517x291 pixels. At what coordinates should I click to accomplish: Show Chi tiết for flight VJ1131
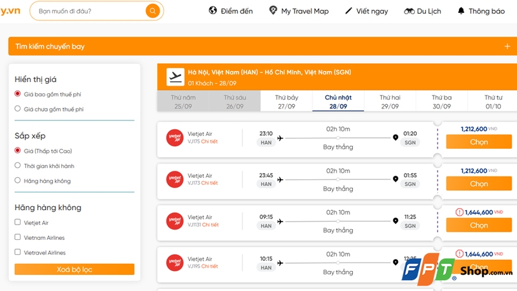pos(210,225)
